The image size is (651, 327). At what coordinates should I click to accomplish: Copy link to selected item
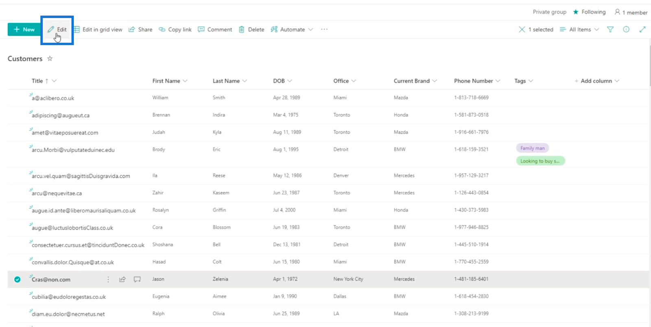[175, 29]
